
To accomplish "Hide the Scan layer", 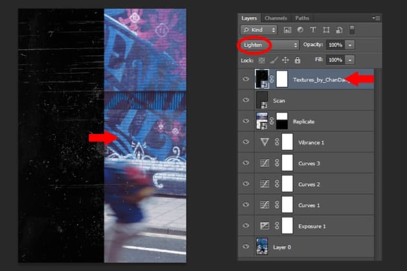I will 245,100.
